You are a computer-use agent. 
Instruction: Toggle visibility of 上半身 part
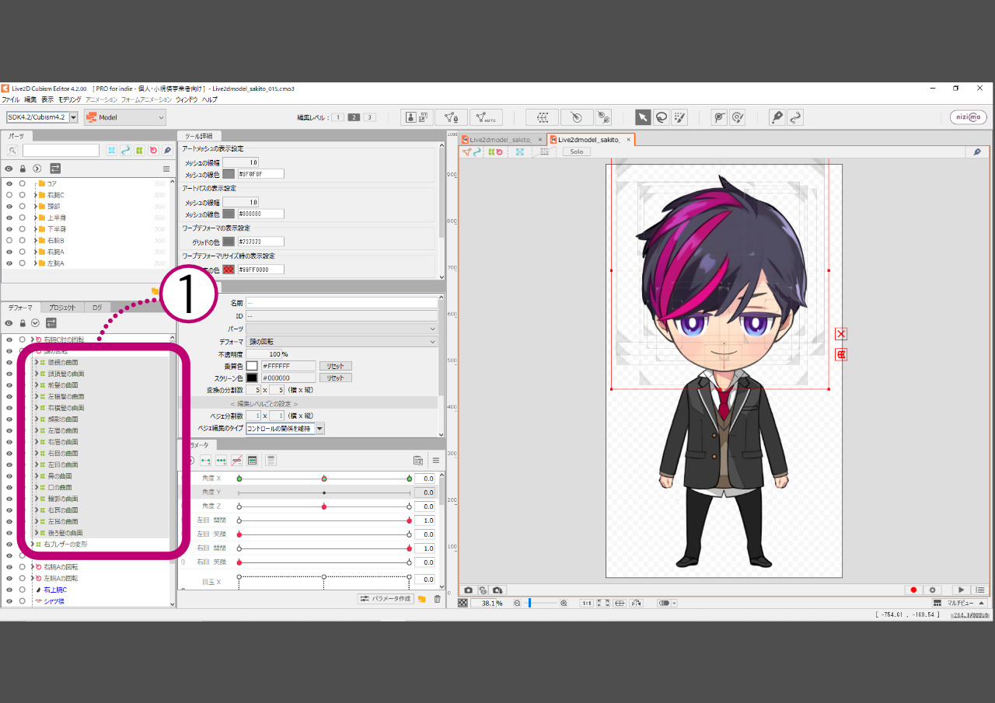point(9,218)
